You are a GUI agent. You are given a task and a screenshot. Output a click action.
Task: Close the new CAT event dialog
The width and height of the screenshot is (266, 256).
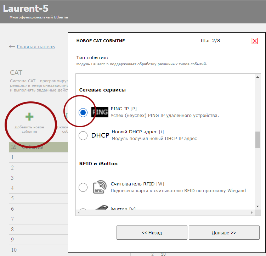[x=255, y=41]
